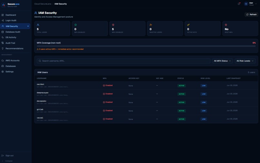Click the Sign out button
260x163 pixels.
[8, 156]
